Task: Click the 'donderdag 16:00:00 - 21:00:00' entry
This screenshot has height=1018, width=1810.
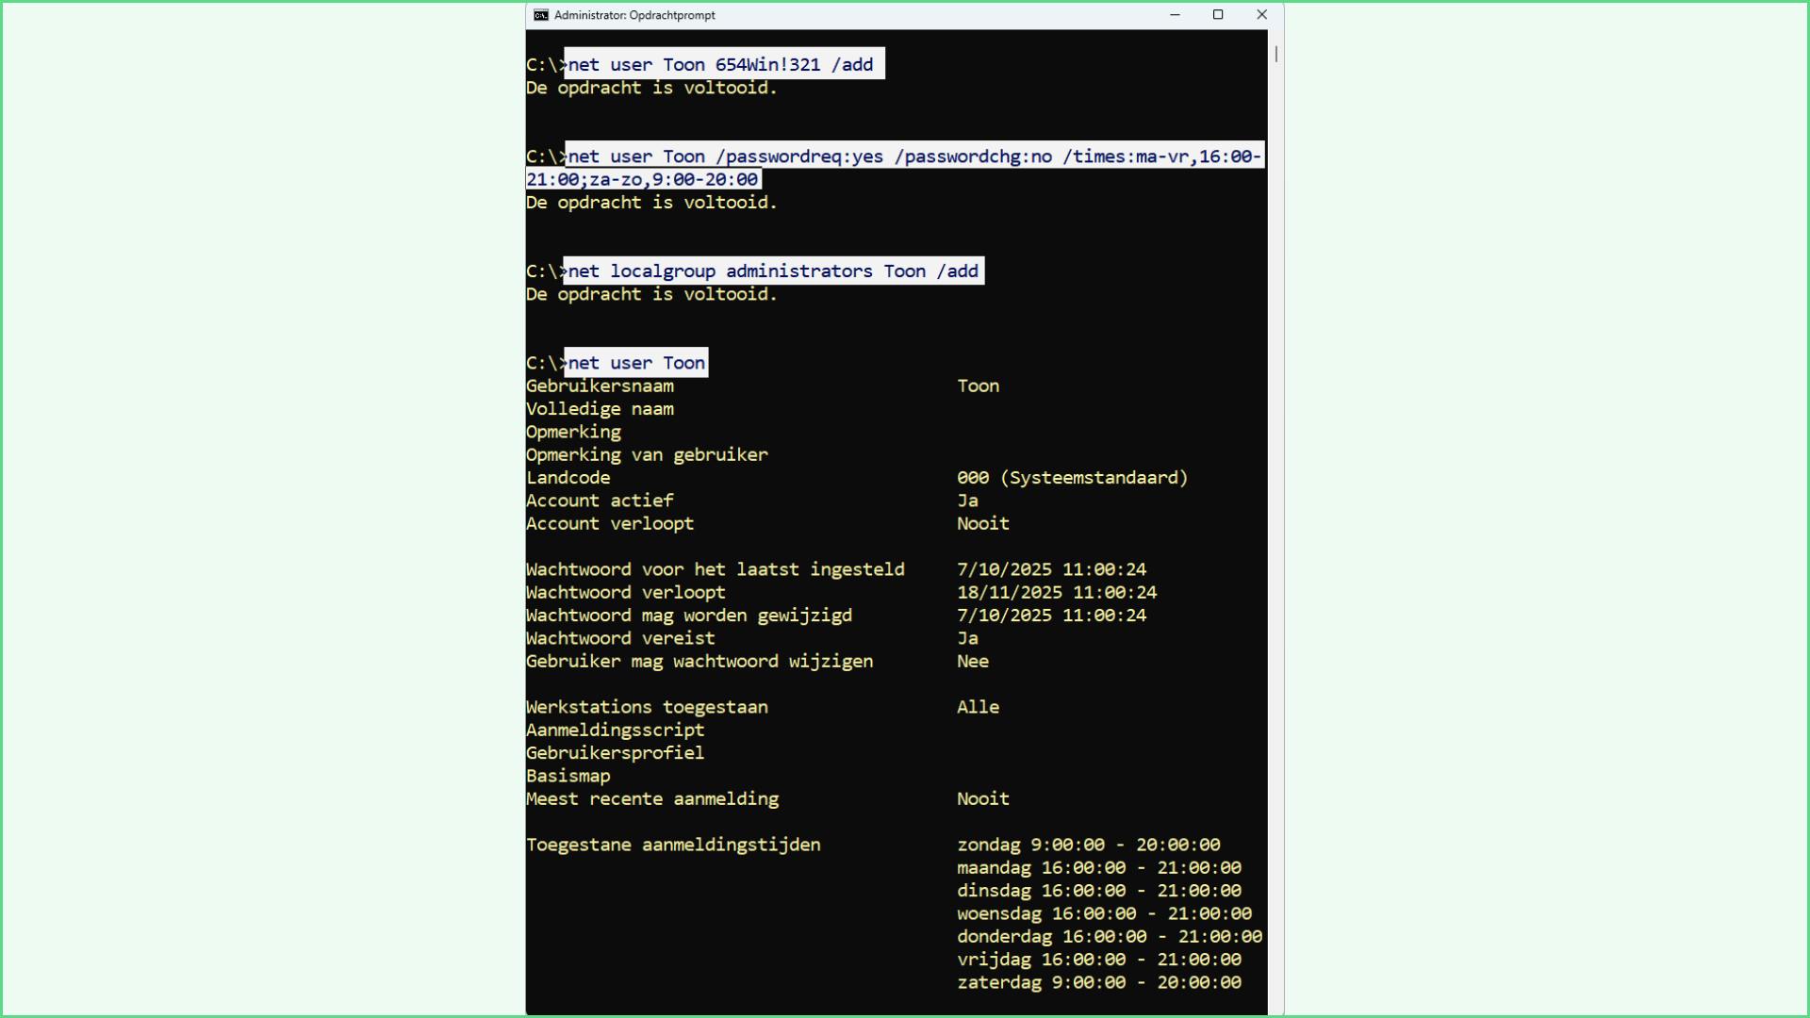Action: (1109, 937)
